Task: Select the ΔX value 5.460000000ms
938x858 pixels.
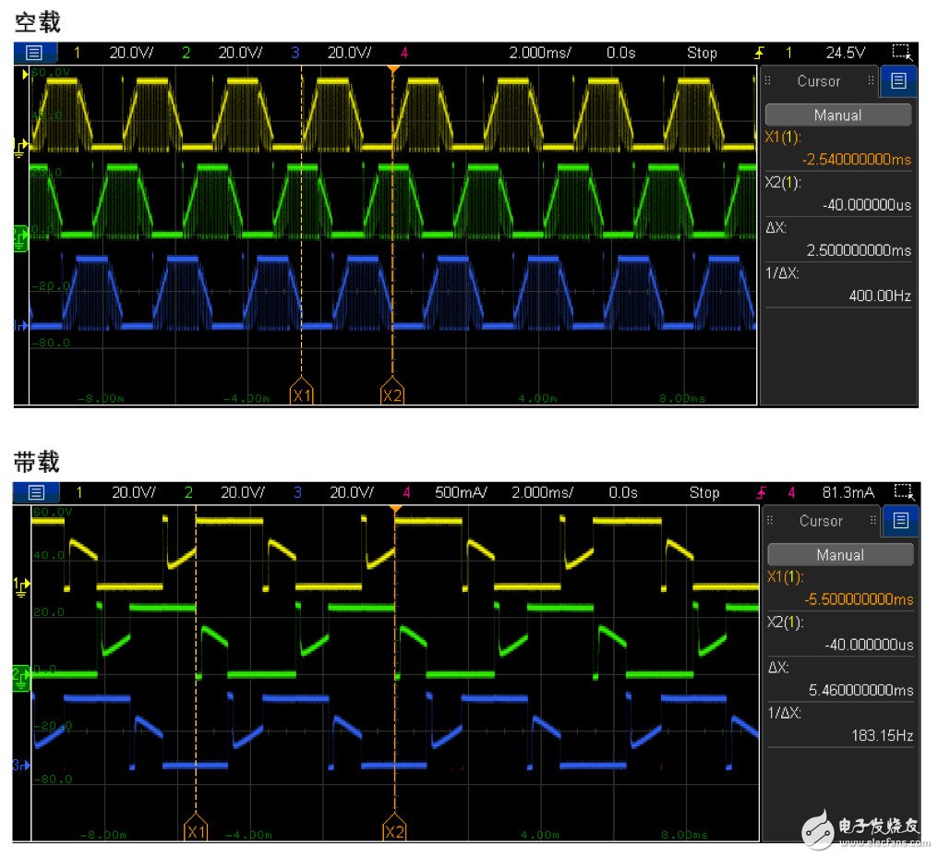Action: 860,690
